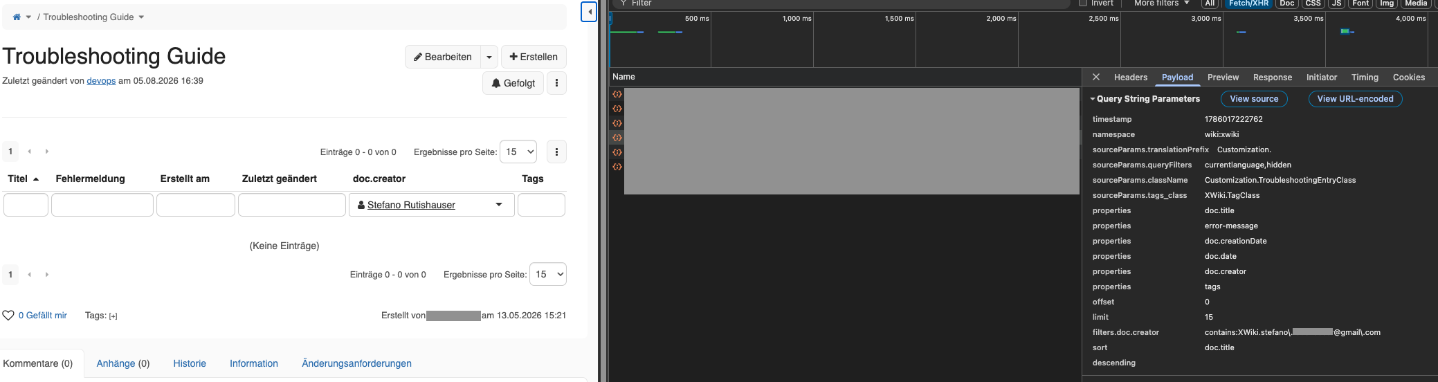Open the wiki home icon in the breadcrumb
The height and width of the screenshot is (382, 1438).
[17, 17]
